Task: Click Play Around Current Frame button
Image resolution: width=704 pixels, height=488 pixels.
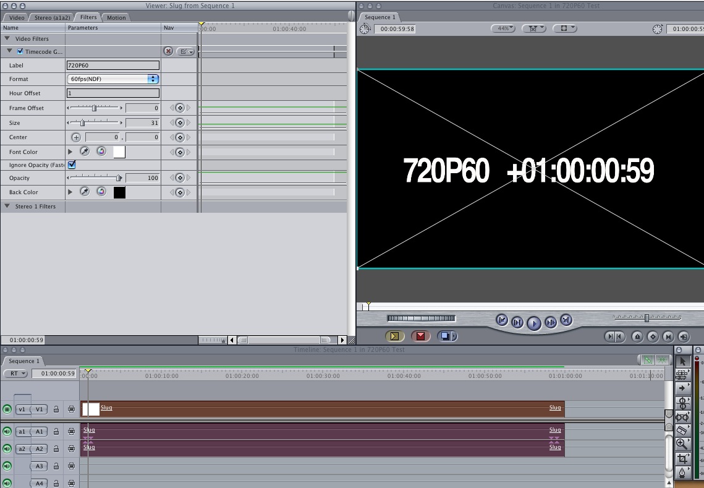Action: tap(551, 322)
